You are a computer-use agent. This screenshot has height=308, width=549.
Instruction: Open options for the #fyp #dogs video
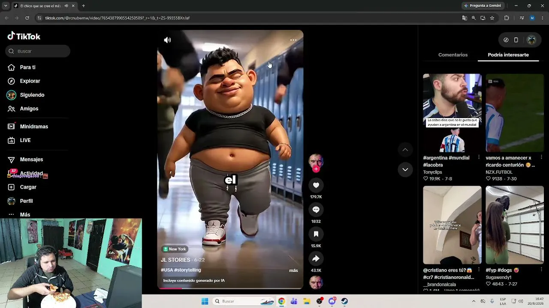(541, 269)
